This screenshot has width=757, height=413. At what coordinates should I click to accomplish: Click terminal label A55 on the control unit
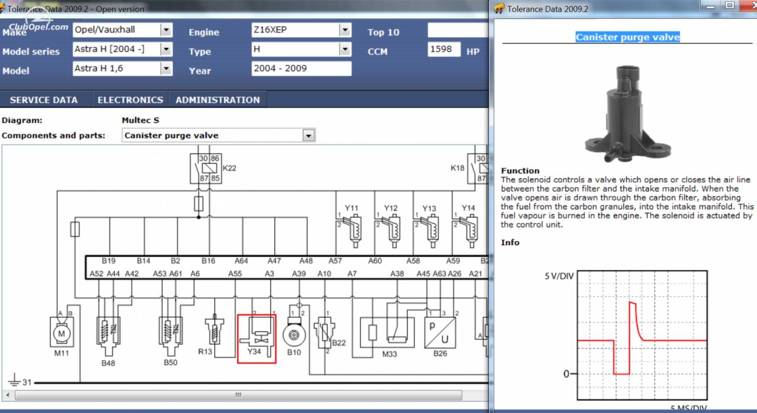click(x=235, y=274)
